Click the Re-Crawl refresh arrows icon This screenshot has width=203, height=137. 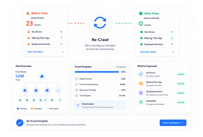(x=100, y=23)
